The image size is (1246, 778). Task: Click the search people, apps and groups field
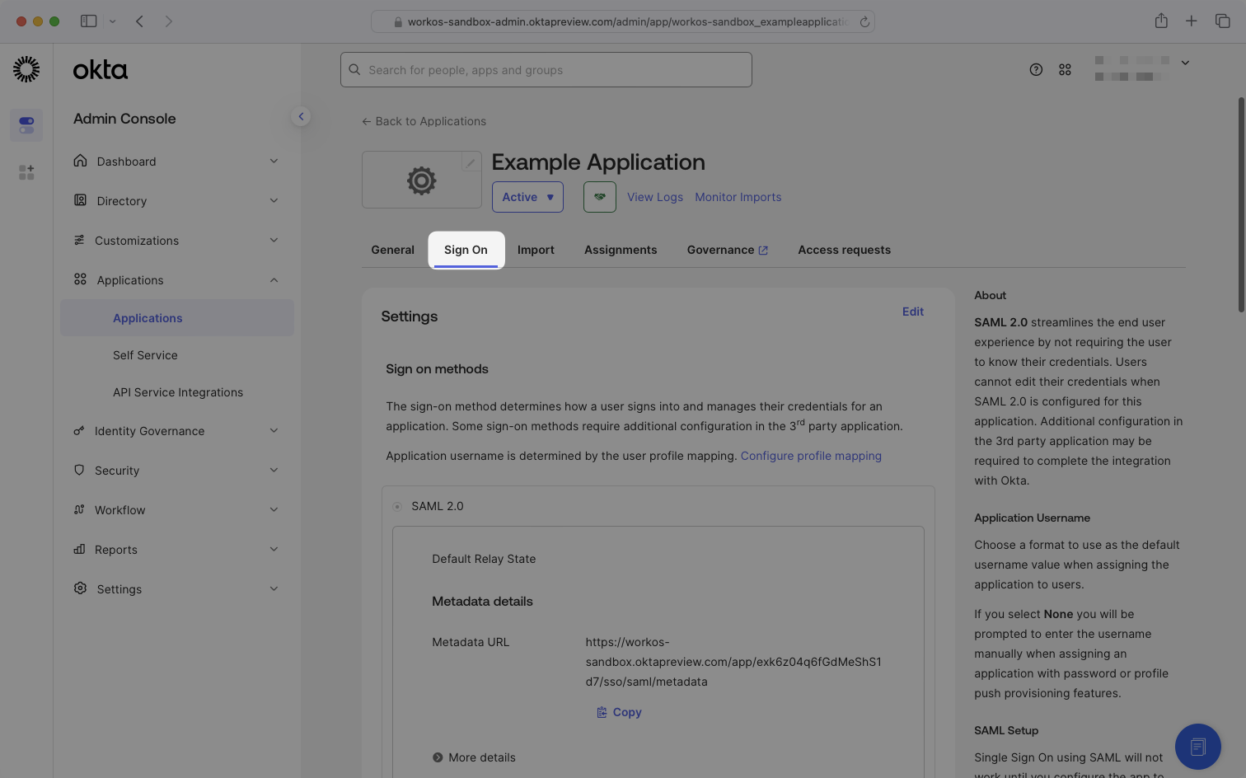point(546,70)
